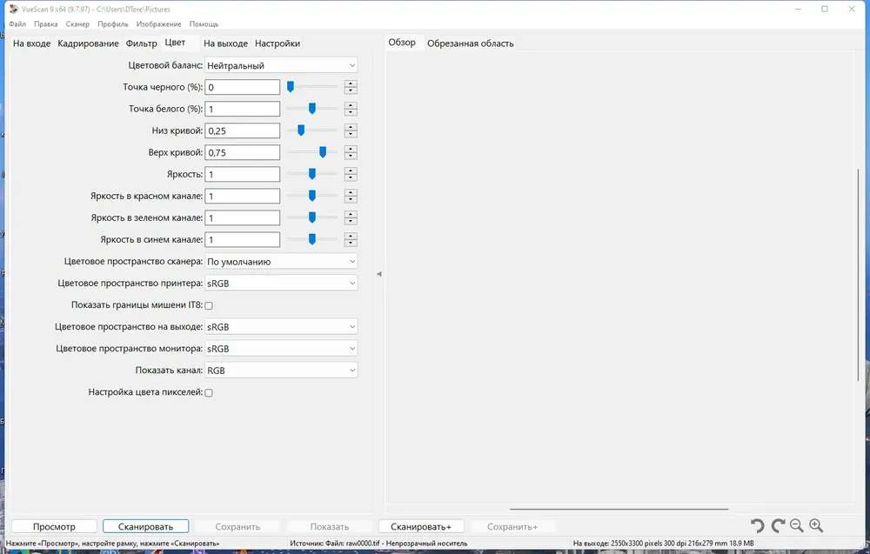Click the 'Точка белого' slider handle

(311, 109)
